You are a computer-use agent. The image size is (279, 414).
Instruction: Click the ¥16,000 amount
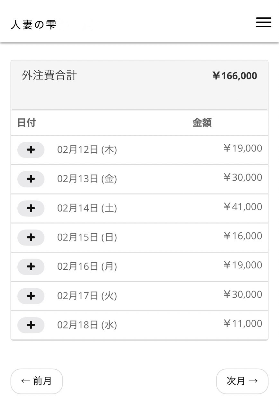pos(243,236)
